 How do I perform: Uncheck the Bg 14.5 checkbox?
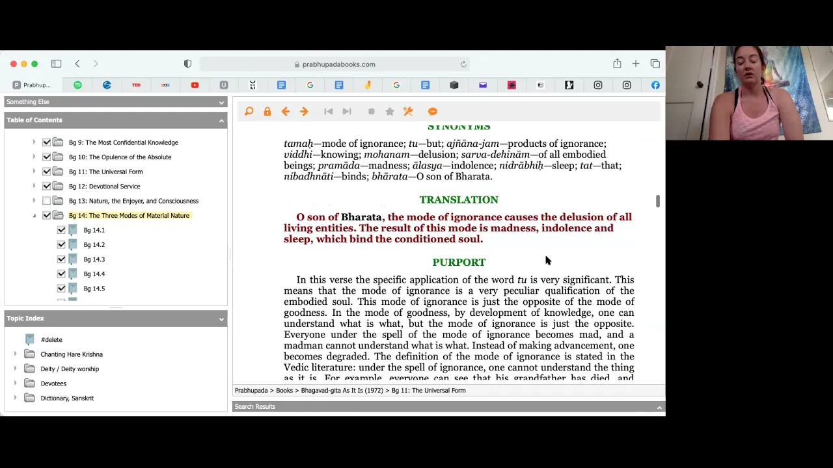point(61,289)
